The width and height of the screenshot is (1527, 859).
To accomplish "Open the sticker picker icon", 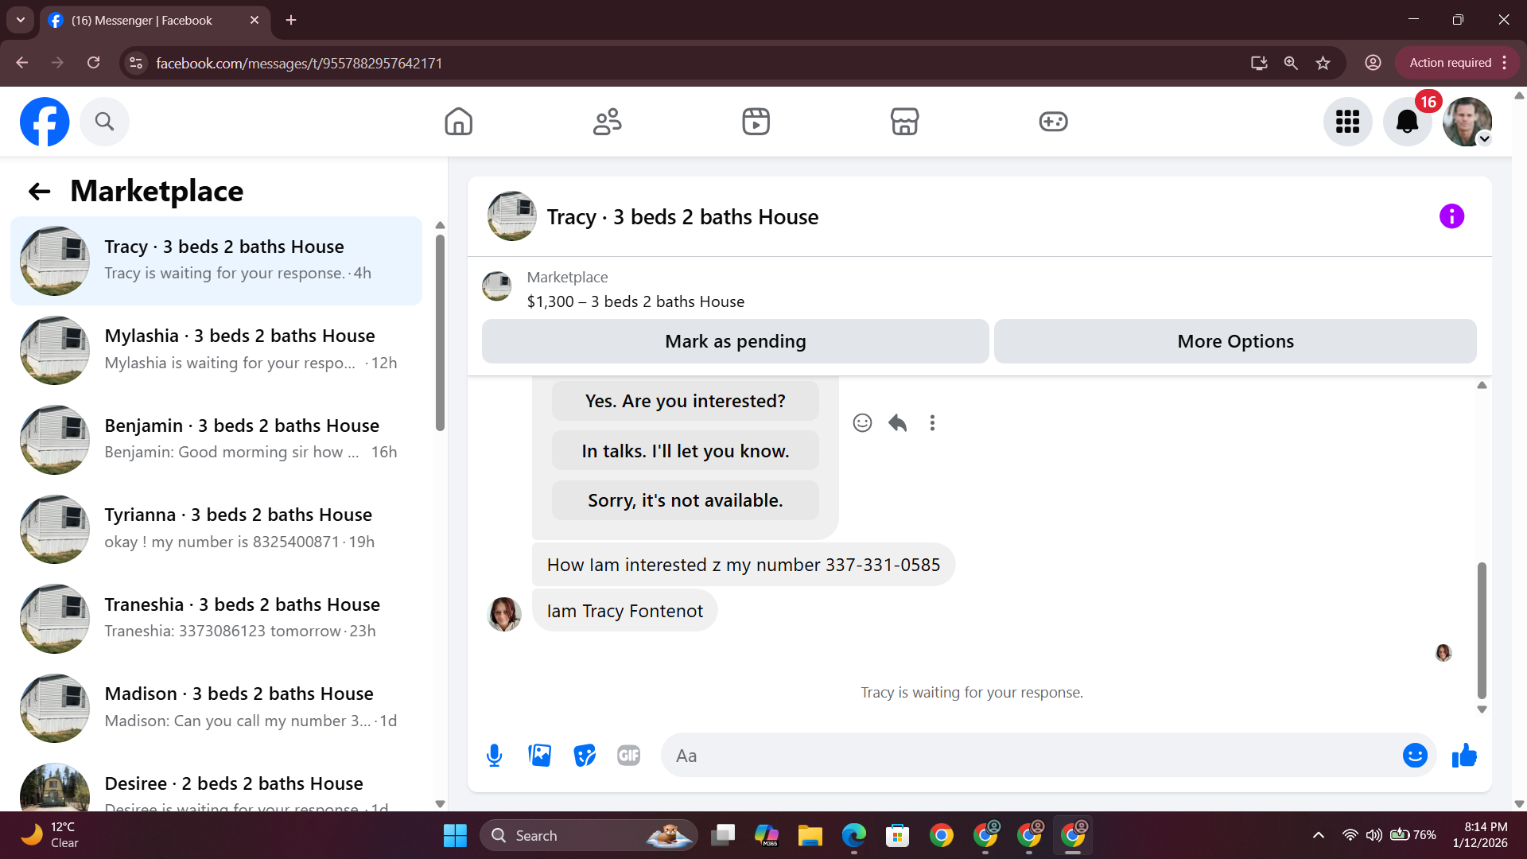I will [585, 756].
